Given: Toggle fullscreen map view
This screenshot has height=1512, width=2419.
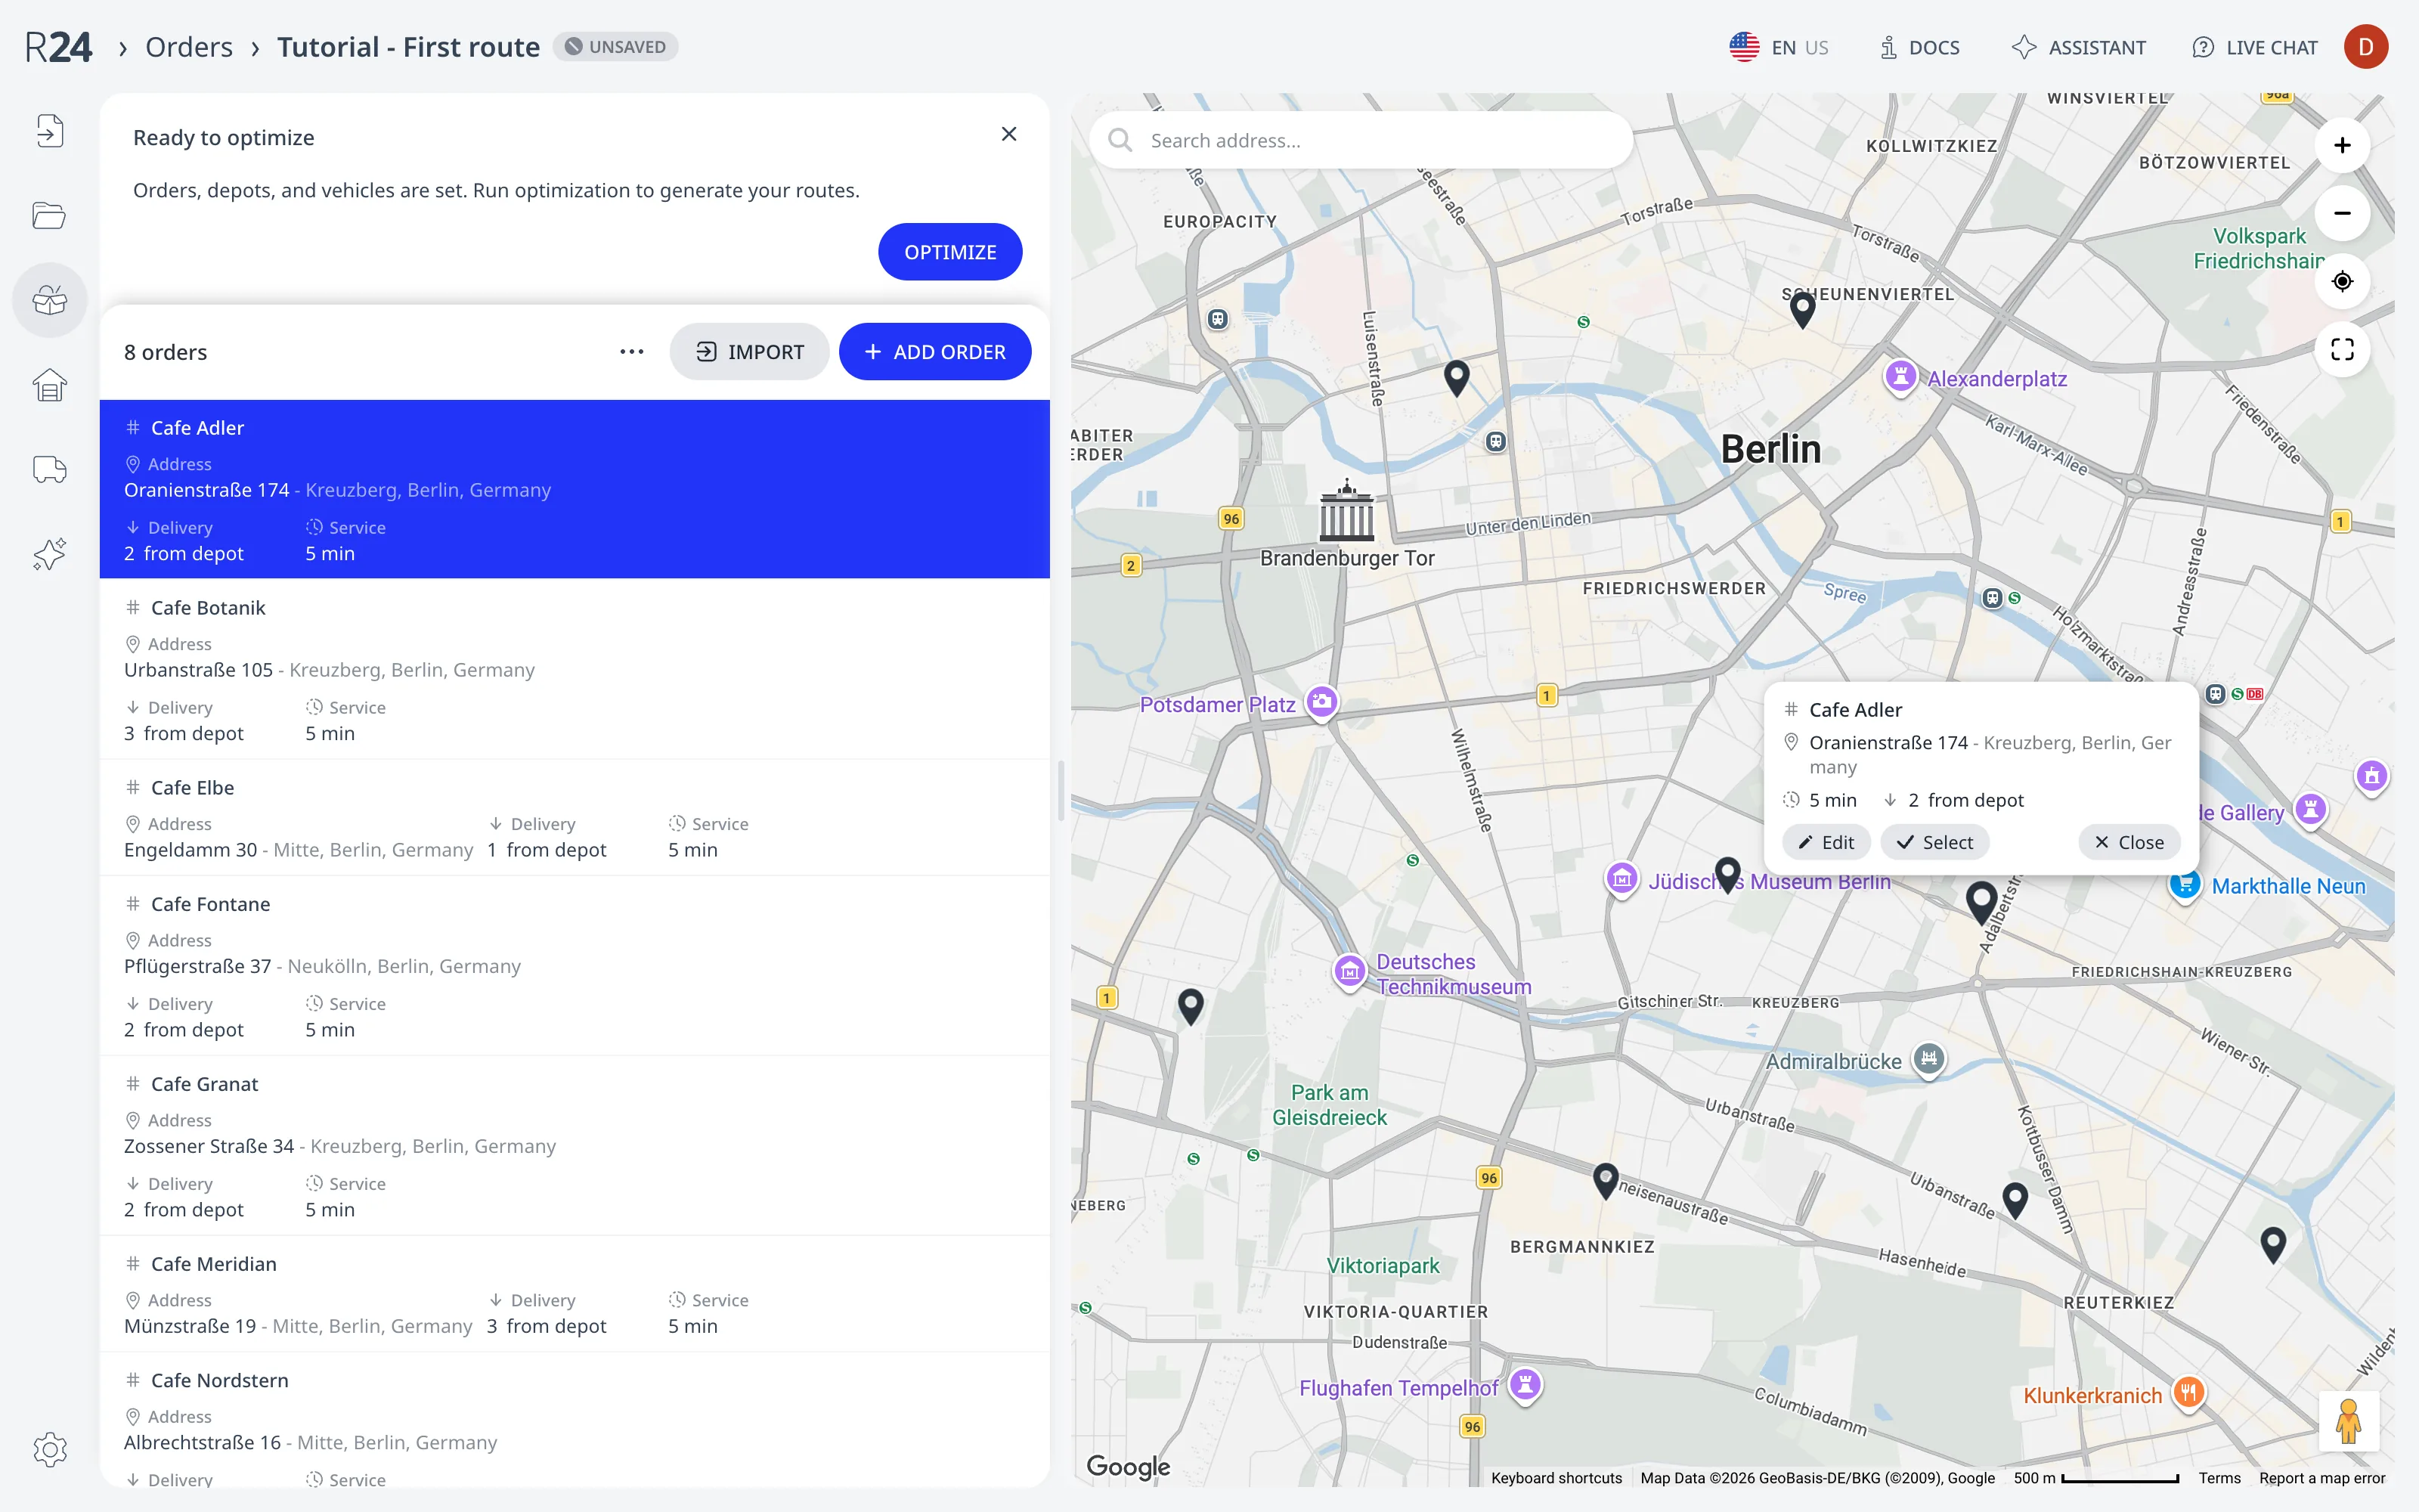Looking at the screenshot, I should (2342, 349).
